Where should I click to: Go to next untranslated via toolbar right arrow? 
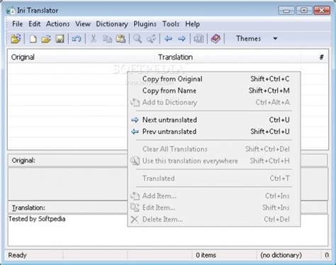click(x=181, y=38)
